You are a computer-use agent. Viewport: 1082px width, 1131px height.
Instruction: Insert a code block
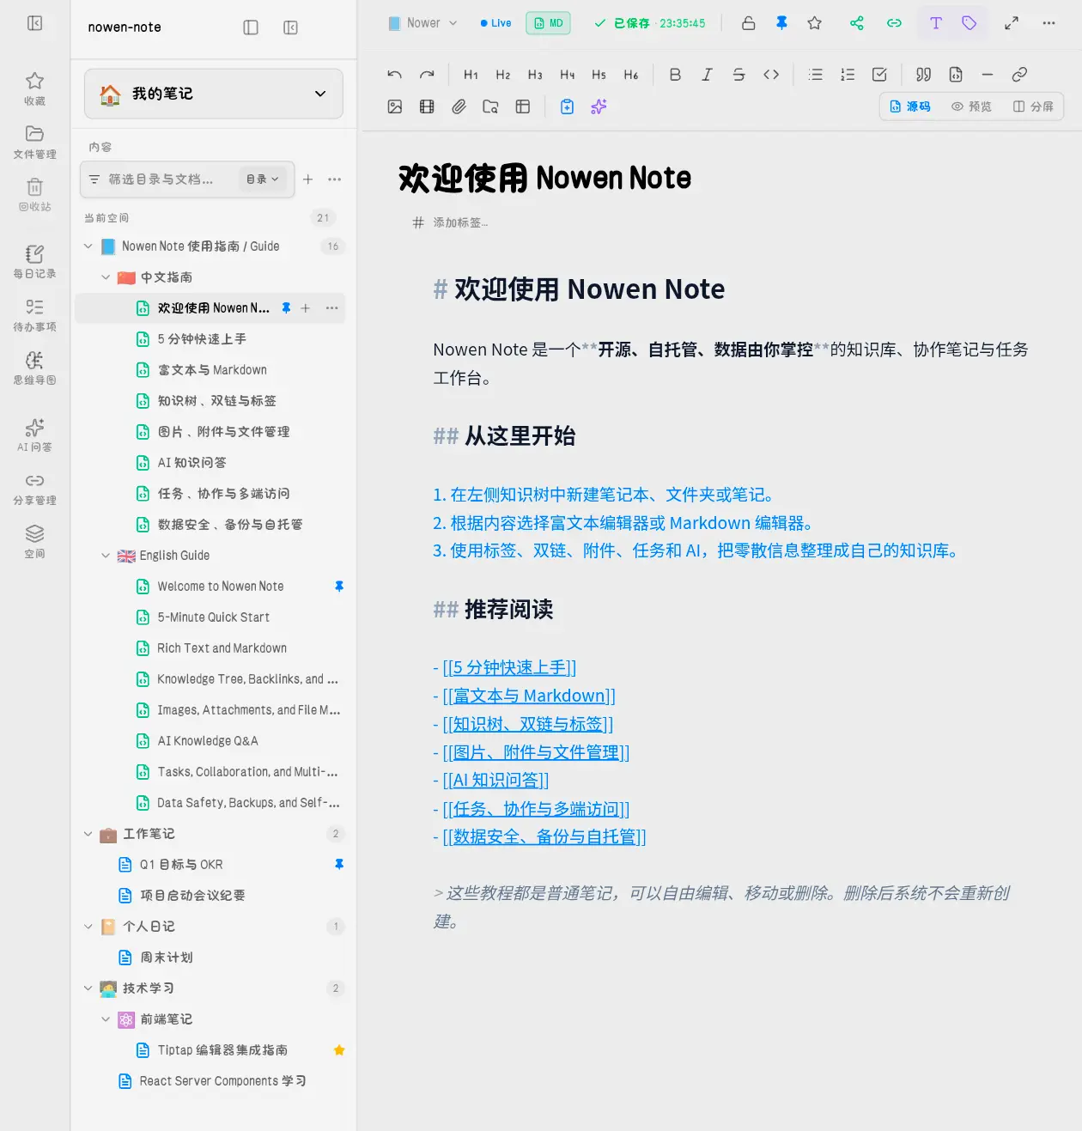956,75
